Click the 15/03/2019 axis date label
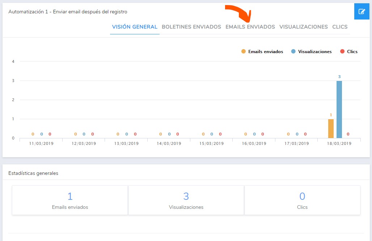This screenshot has width=372, height=241. coord(212,143)
